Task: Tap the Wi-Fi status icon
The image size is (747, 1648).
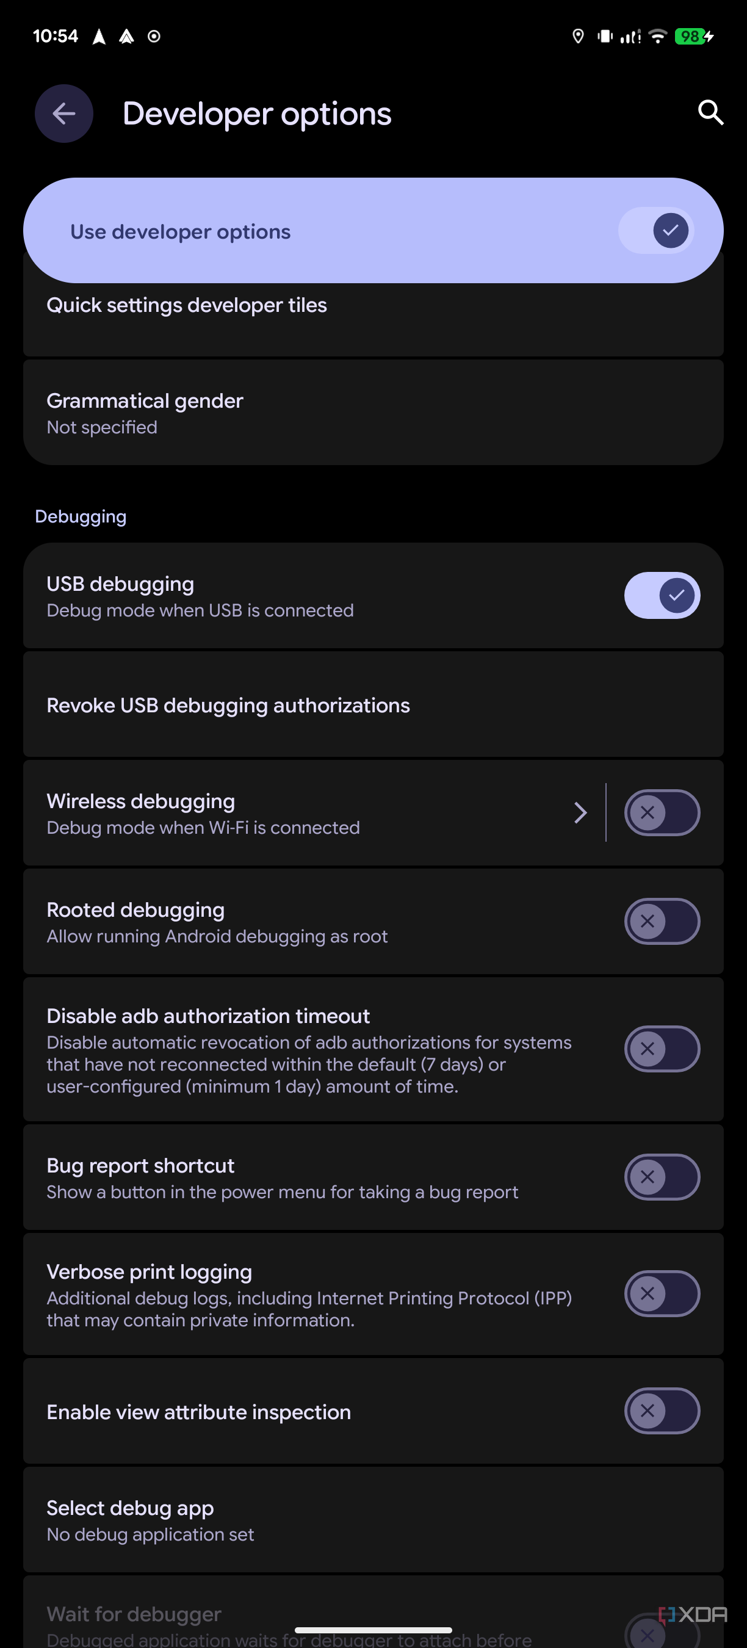Action: pyautogui.click(x=657, y=37)
